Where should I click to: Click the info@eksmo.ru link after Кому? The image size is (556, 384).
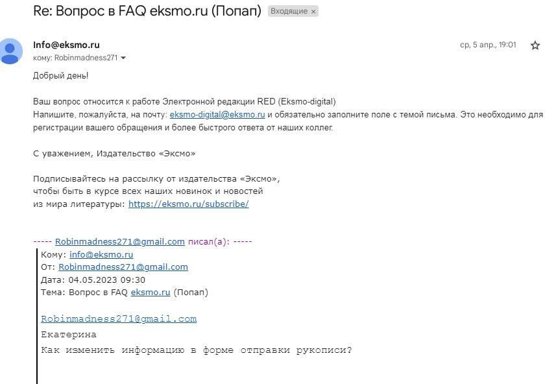click(x=101, y=254)
